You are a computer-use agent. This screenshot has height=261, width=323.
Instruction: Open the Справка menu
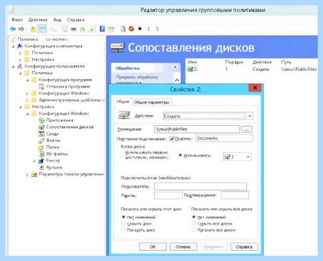(x=75, y=20)
